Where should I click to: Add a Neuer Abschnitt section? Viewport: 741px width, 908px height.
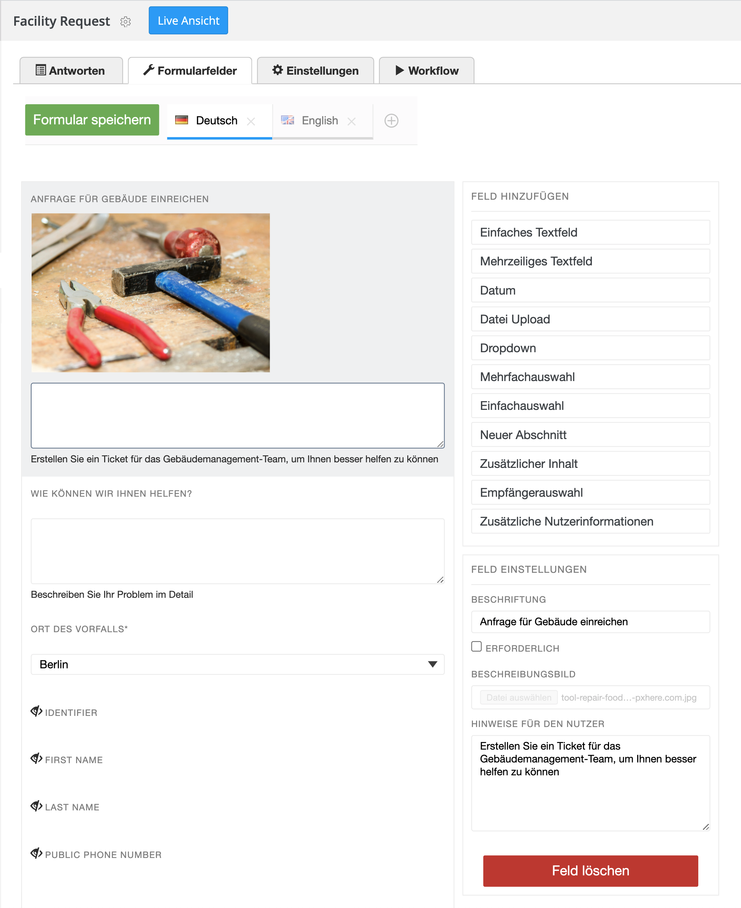pyautogui.click(x=591, y=435)
